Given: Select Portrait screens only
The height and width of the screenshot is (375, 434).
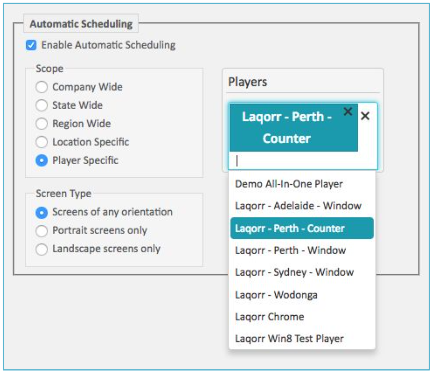Looking at the screenshot, I should coord(42,231).
